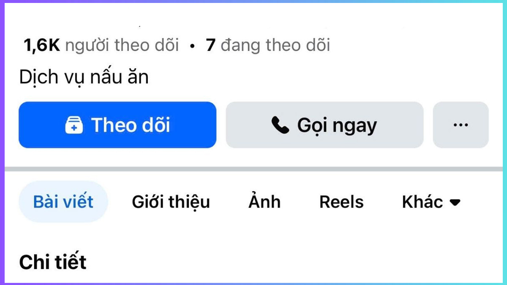
Task: Tap the Gọi ngay call button
Action: (x=324, y=125)
